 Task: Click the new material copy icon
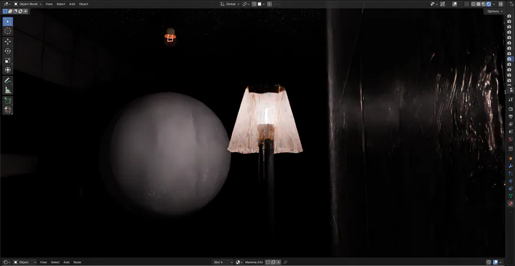pos(274,262)
